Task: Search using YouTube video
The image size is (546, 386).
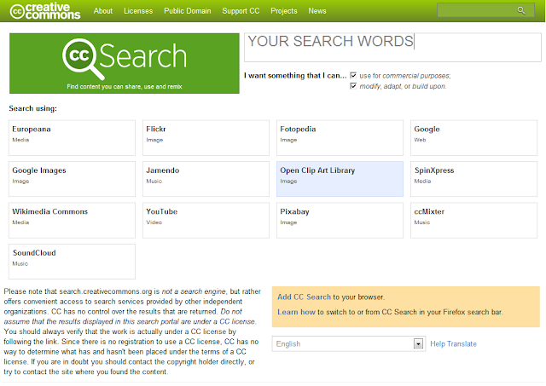Action: [x=206, y=220]
